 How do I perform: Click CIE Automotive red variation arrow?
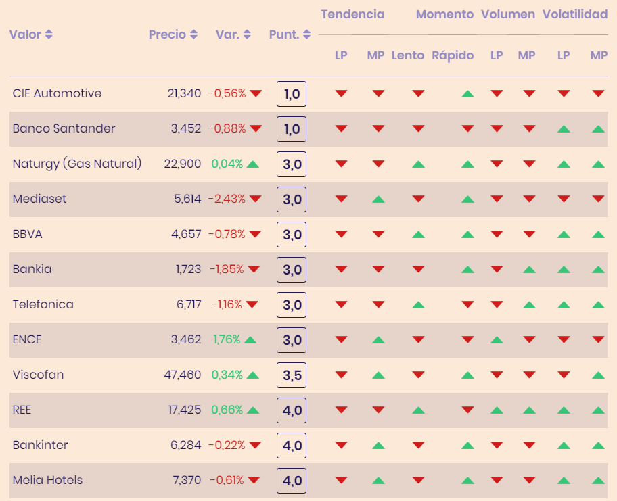point(256,93)
